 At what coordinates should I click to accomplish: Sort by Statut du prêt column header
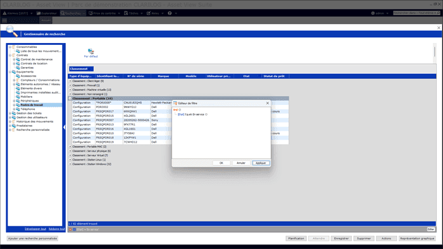(x=275, y=76)
